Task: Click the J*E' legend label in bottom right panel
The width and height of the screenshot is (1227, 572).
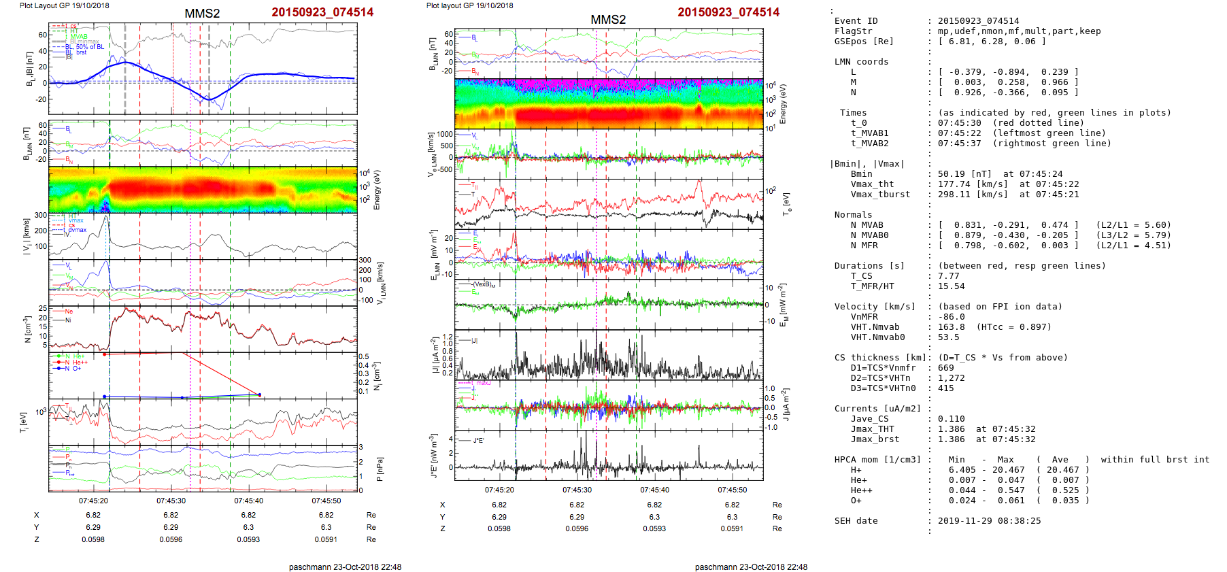Action: pos(478,441)
